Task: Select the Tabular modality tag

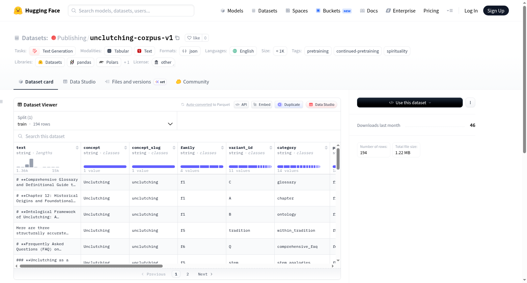Action: [x=118, y=51]
